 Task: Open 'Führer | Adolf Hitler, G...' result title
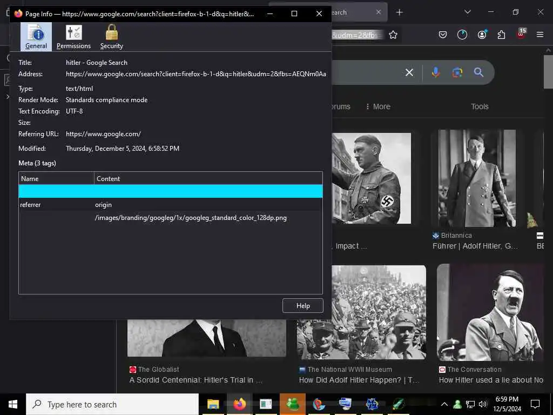tap(475, 246)
